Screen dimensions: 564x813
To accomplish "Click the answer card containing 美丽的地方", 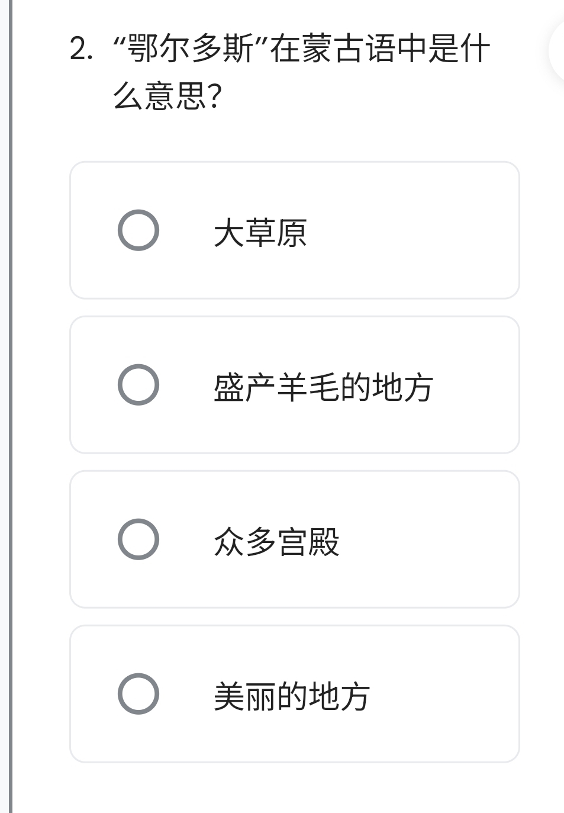I will click(295, 693).
